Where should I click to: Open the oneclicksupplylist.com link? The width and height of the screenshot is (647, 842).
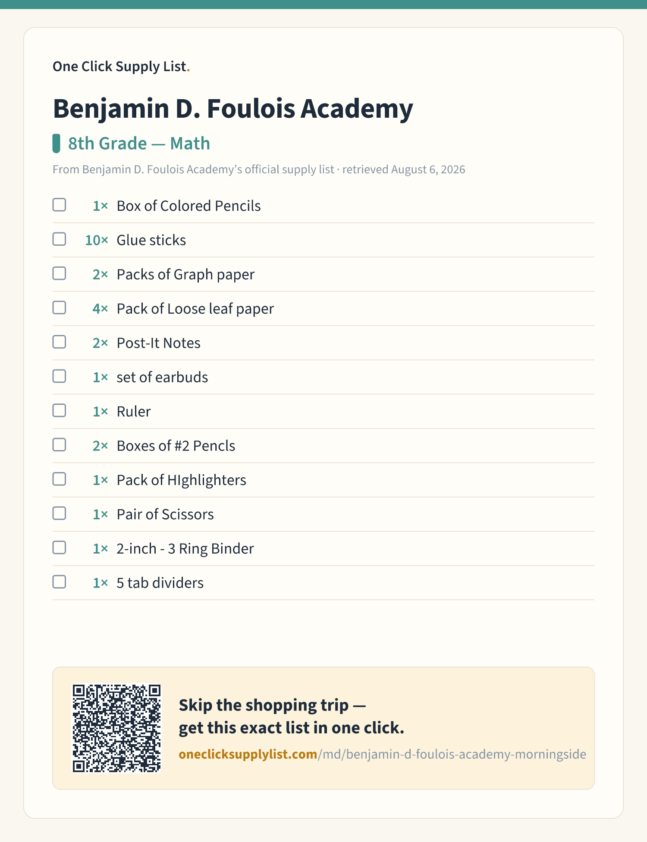tap(382, 754)
